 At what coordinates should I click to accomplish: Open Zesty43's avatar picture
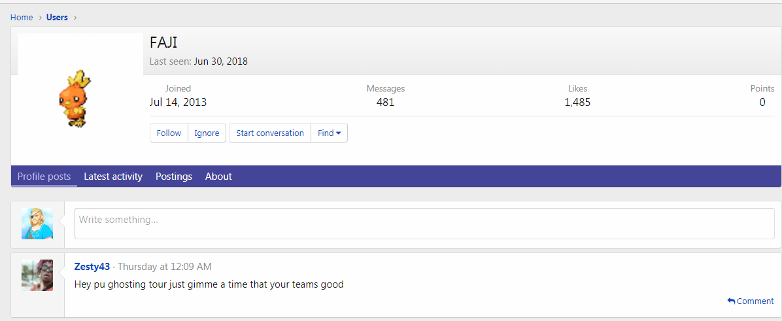37,275
